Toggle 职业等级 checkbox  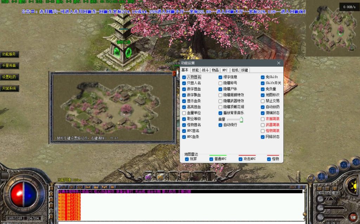184,119
